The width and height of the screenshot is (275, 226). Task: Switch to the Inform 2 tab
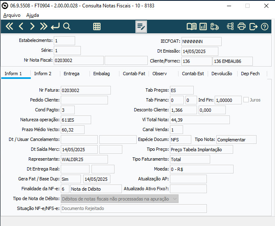[43, 74]
